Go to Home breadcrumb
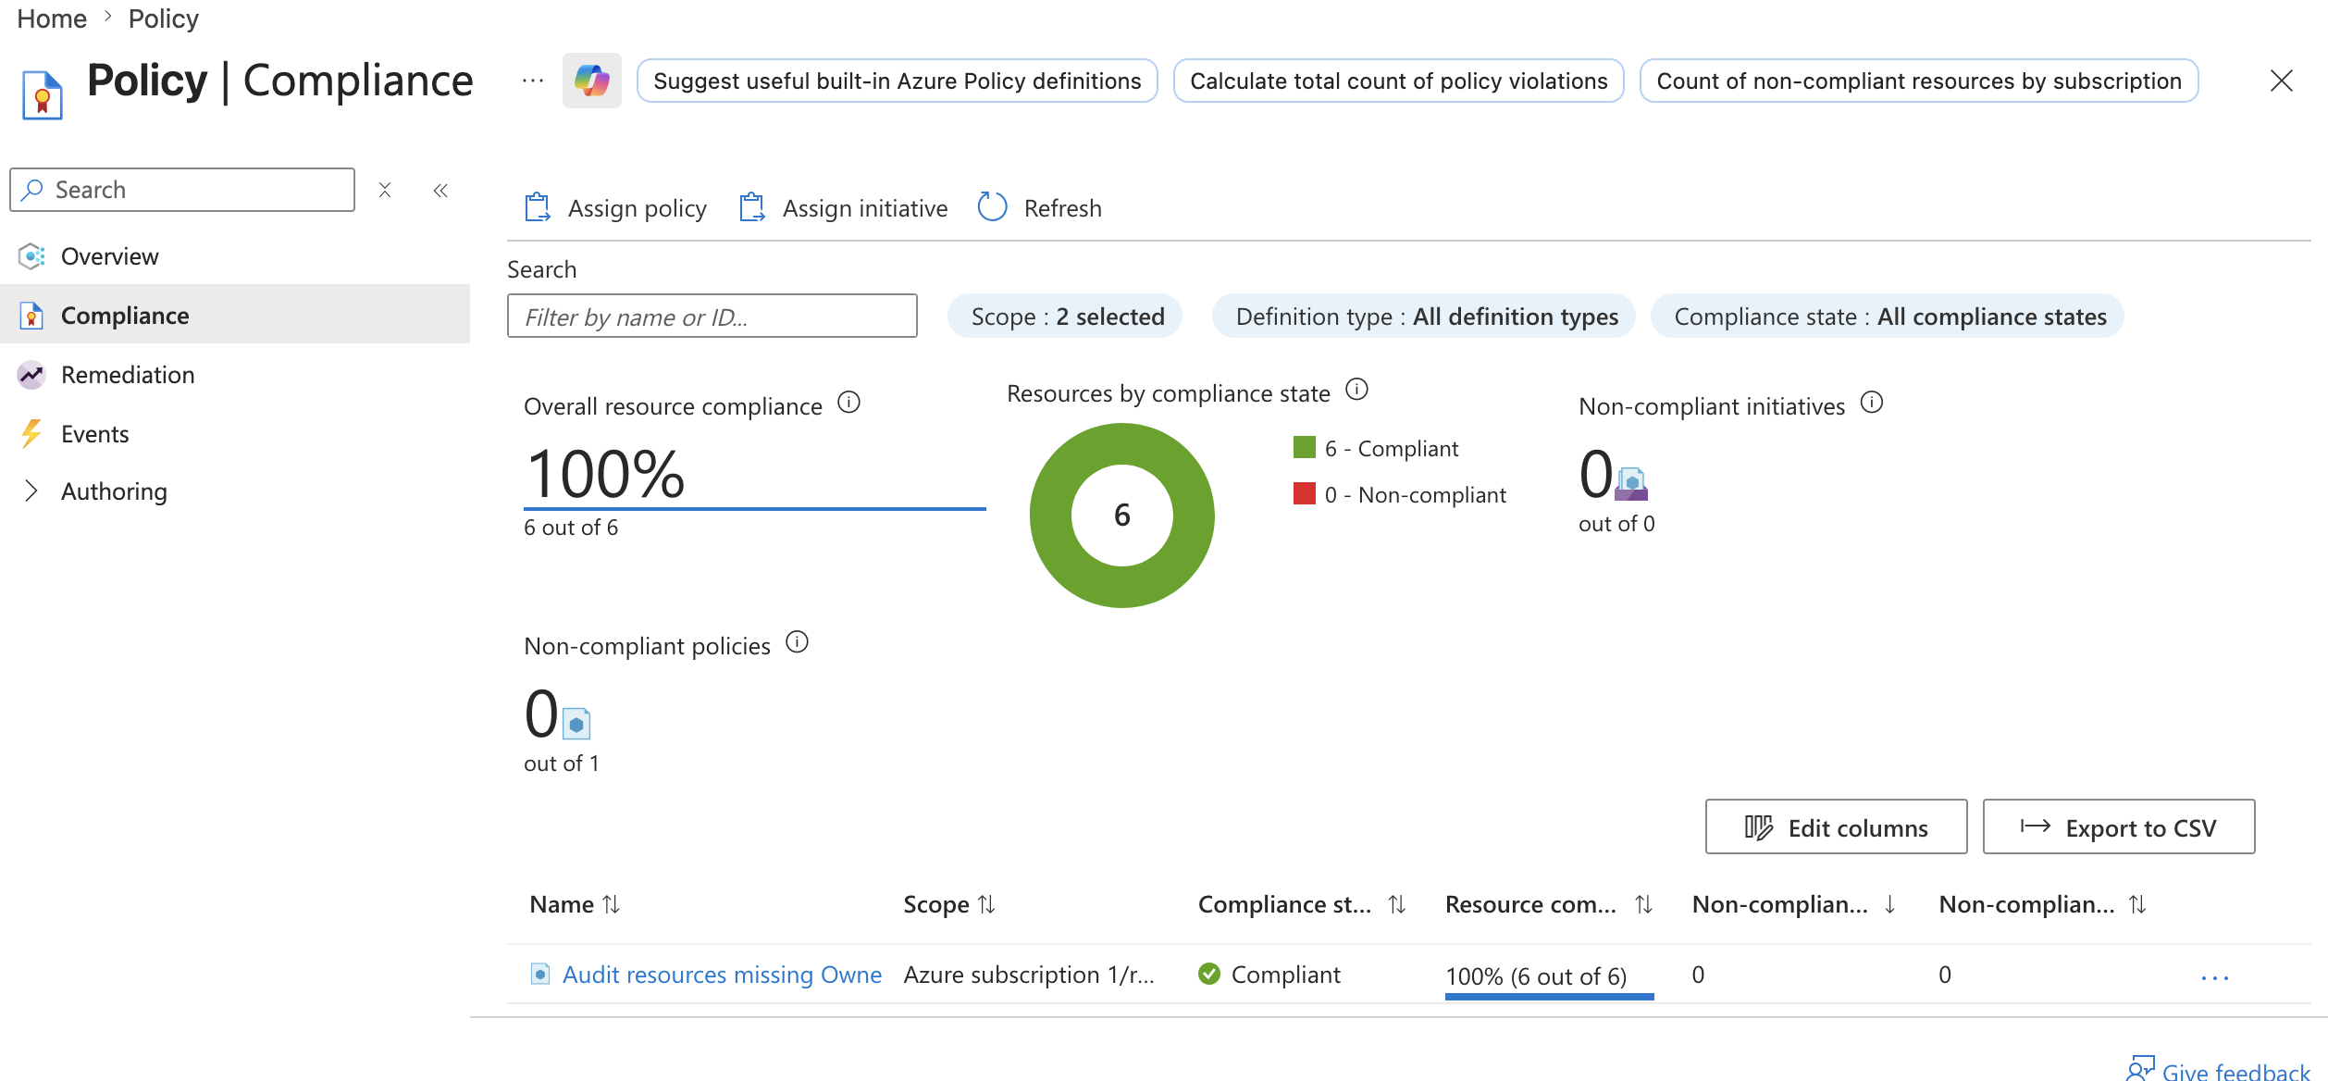This screenshot has height=1081, width=2328. coord(52,19)
